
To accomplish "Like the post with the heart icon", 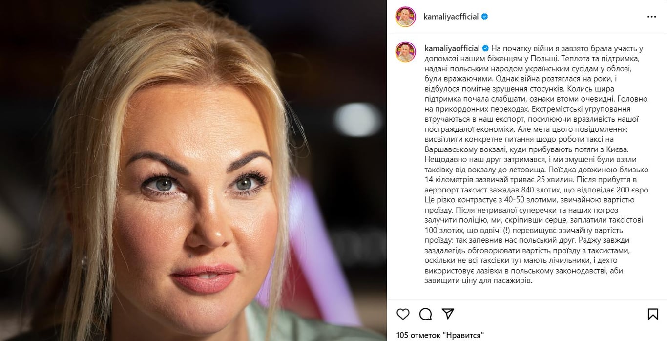I will pyautogui.click(x=403, y=314).
